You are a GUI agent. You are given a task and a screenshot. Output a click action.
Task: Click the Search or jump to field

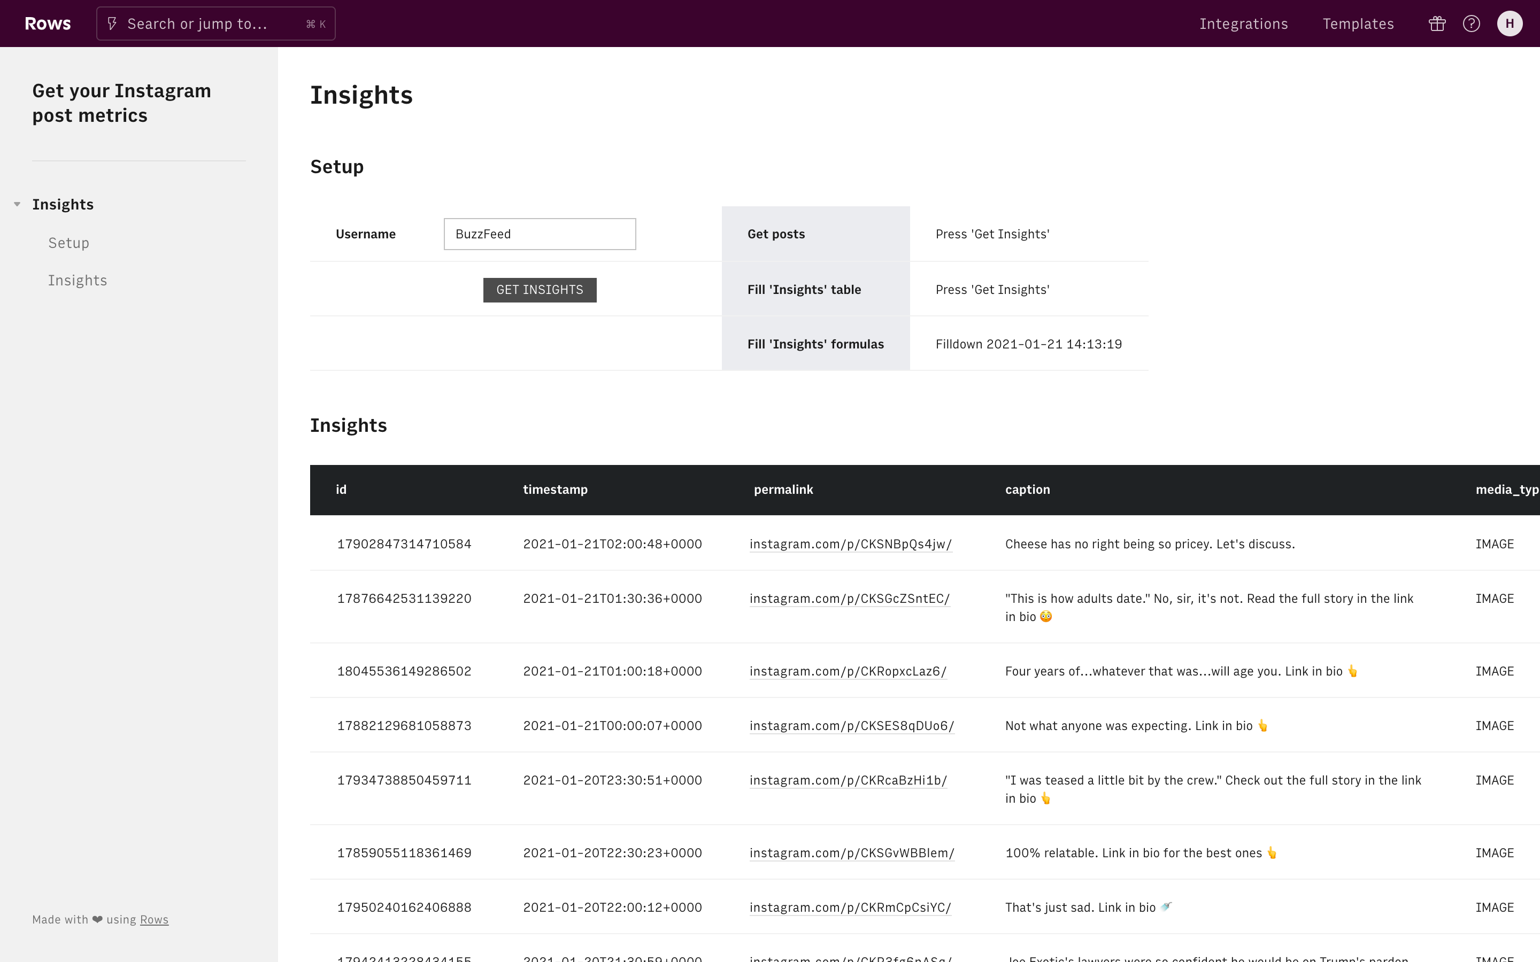pos(215,24)
